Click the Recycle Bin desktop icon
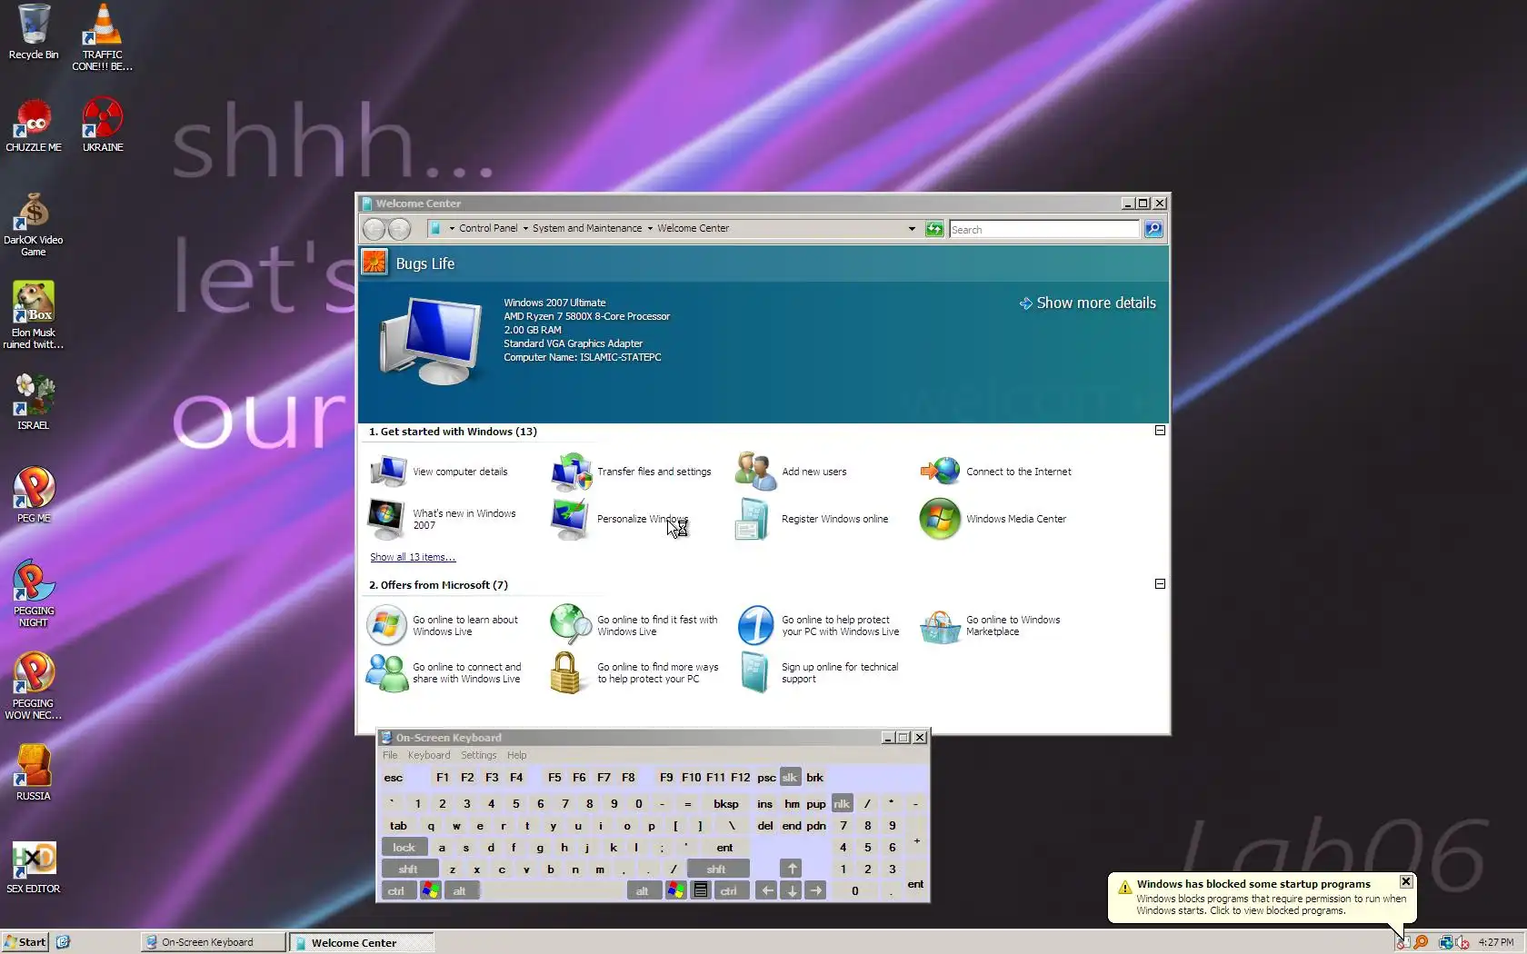This screenshot has width=1527, height=954. point(34,33)
